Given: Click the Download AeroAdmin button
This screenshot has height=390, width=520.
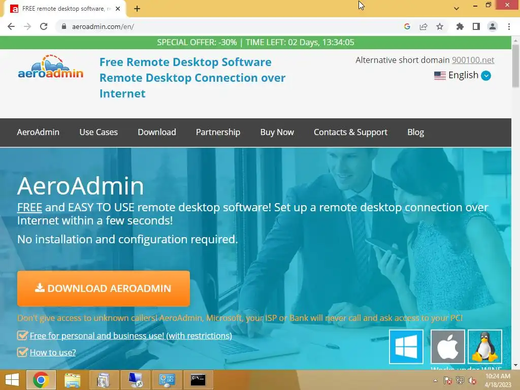Looking at the screenshot, I should [104, 288].
